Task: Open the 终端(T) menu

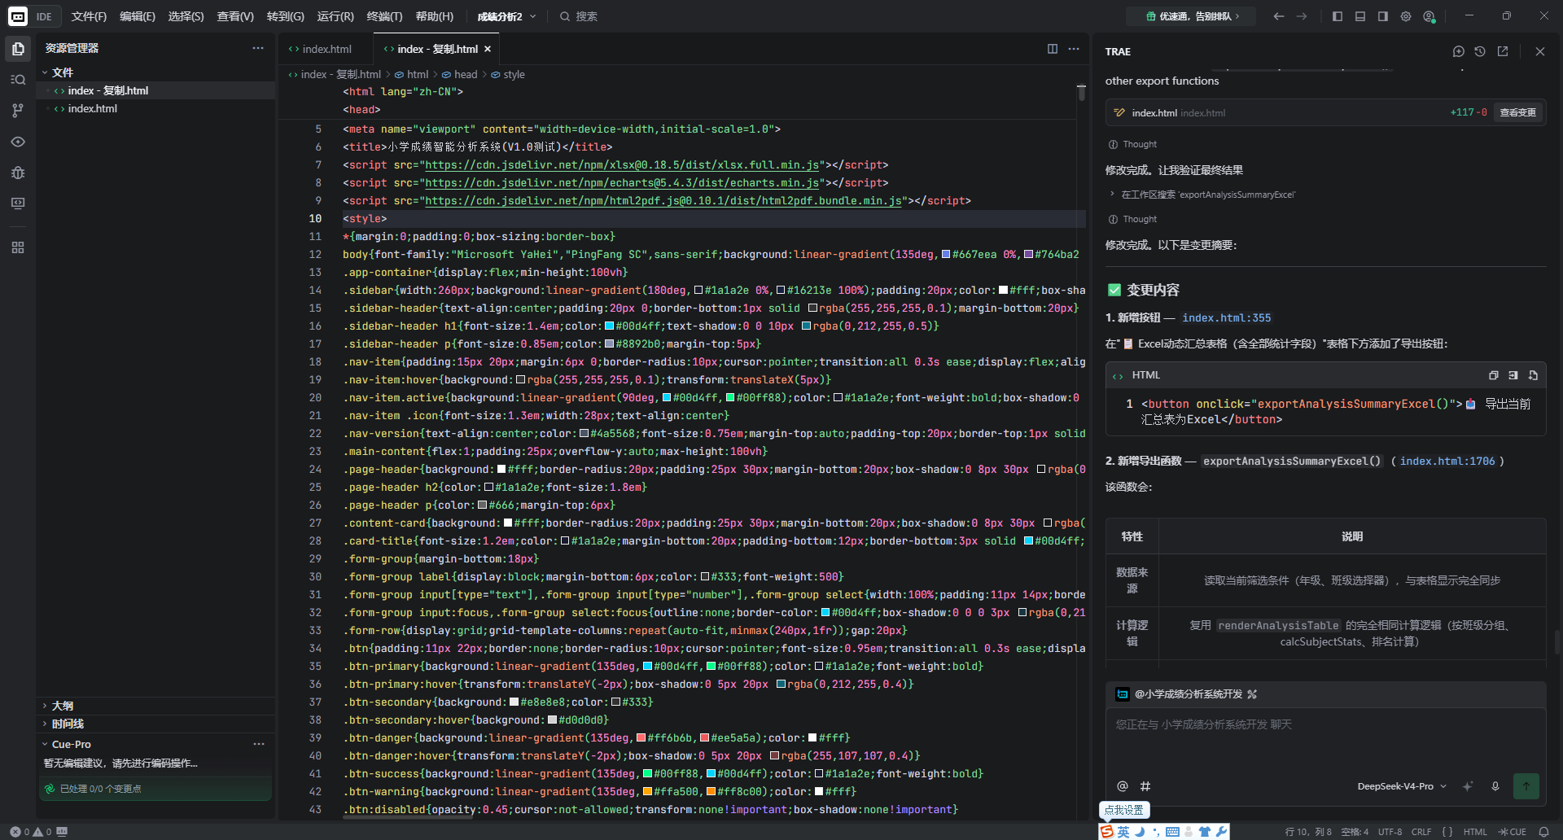Action: 384,16
